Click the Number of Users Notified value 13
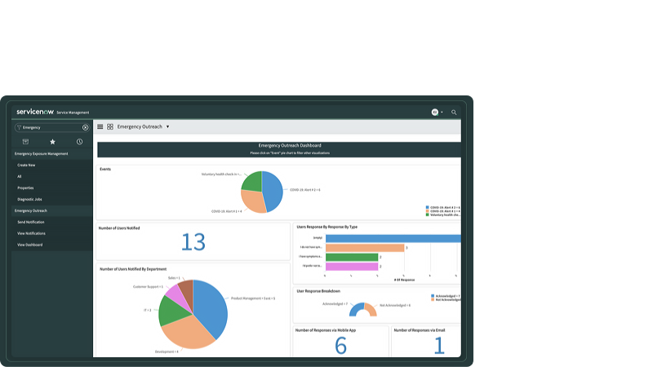The image size is (653, 367). 193,242
